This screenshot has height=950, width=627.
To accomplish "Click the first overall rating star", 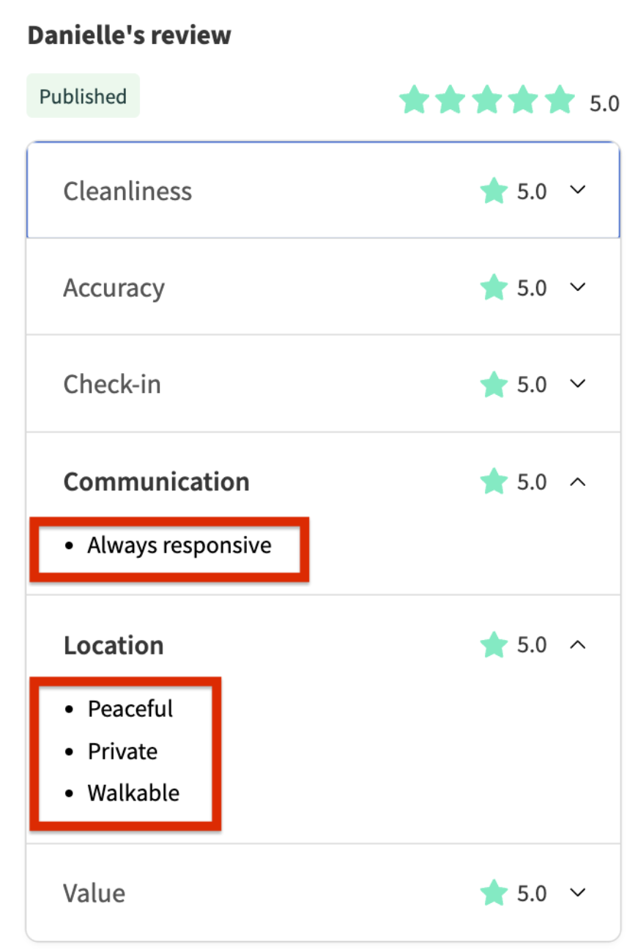I will tap(414, 100).
